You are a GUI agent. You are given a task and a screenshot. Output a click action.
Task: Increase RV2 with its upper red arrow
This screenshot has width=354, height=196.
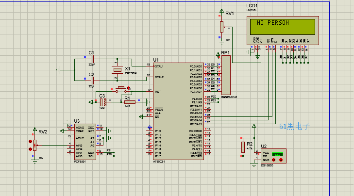[x=30, y=141]
